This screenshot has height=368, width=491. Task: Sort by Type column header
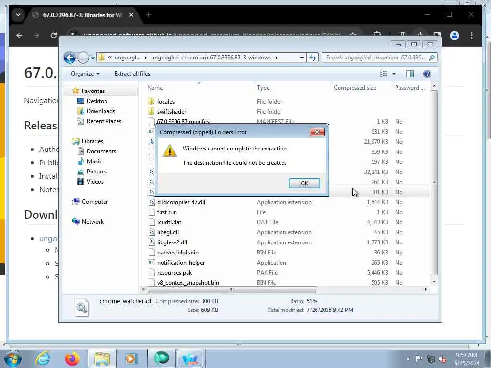coord(263,88)
